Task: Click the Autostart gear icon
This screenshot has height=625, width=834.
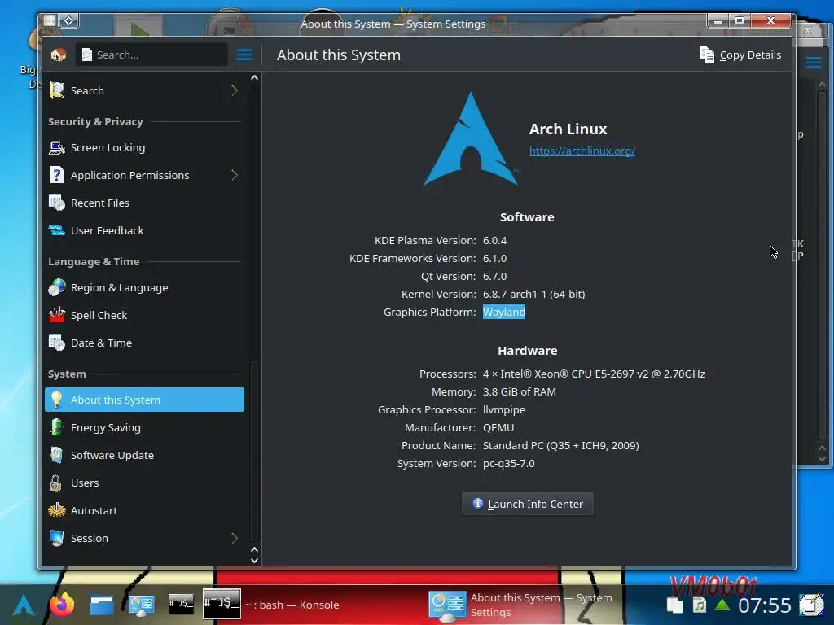Action: tap(56, 510)
